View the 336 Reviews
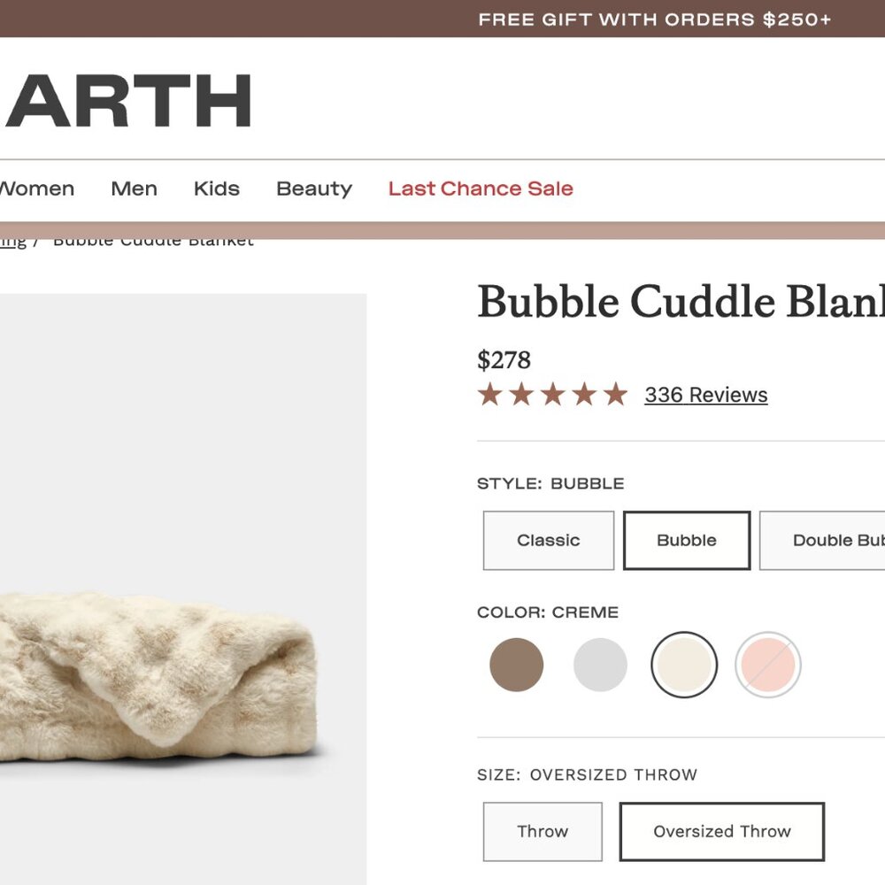This screenshot has width=885, height=885. click(x=705, y=395)
